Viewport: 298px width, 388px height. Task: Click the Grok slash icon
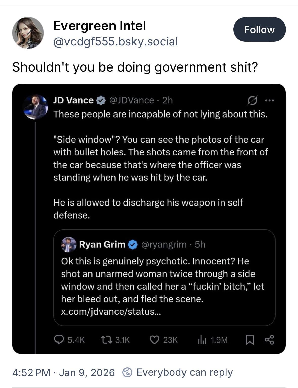pyautogui.click(x=253, y=101)
